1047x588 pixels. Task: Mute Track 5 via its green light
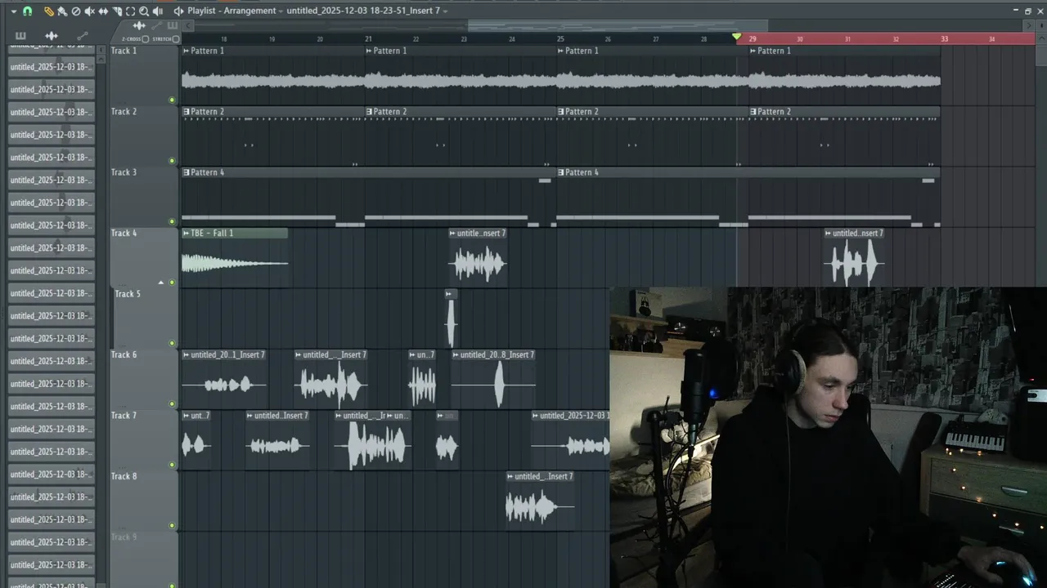(x=172, y=343)
